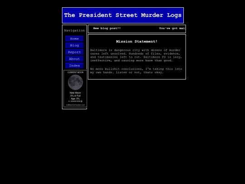Click the moon phase image
245x184 pixels.
(75, 82)
